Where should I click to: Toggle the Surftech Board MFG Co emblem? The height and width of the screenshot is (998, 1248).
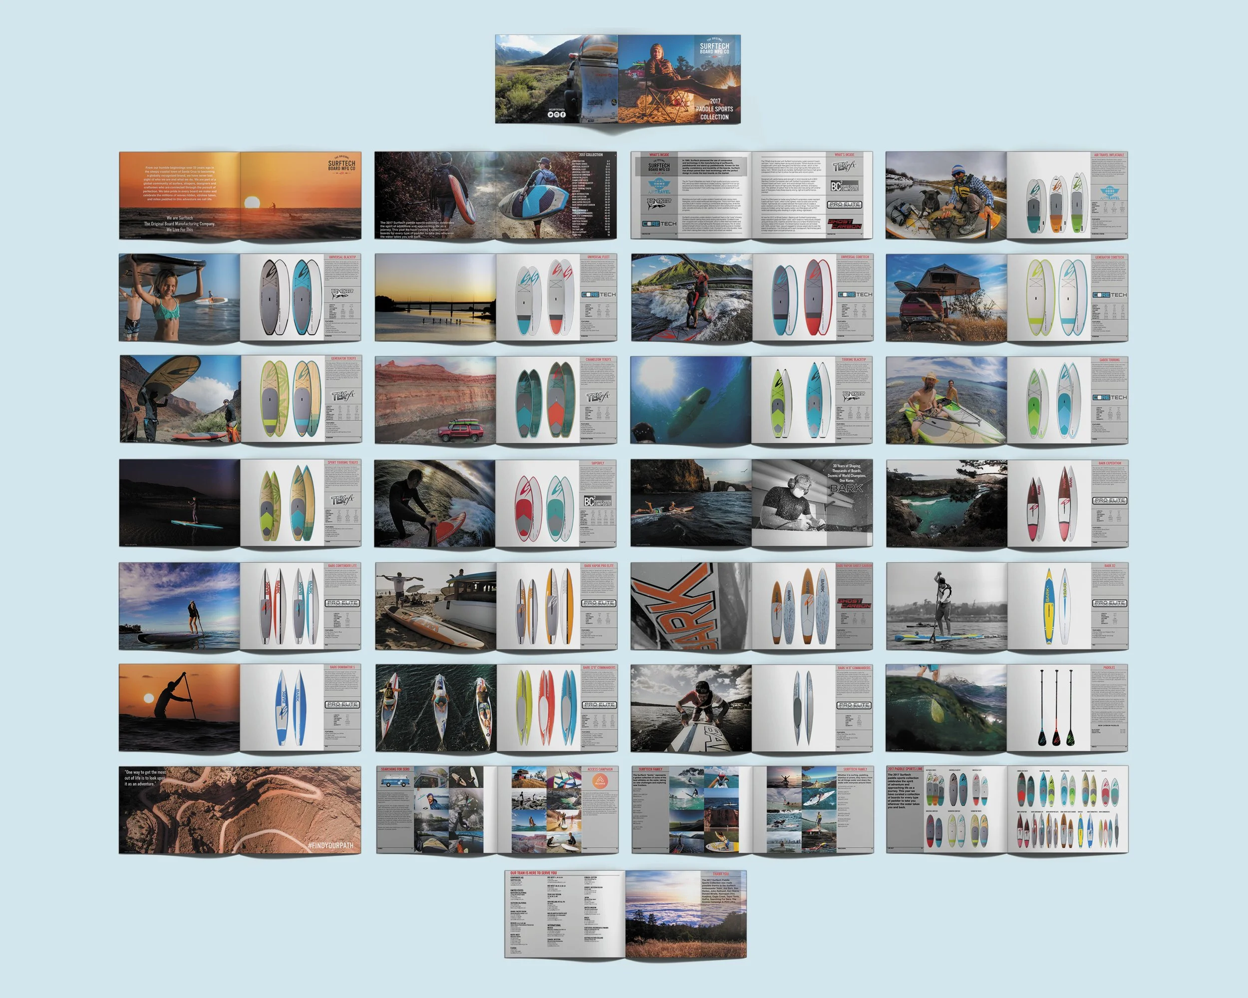pos(660,167)
